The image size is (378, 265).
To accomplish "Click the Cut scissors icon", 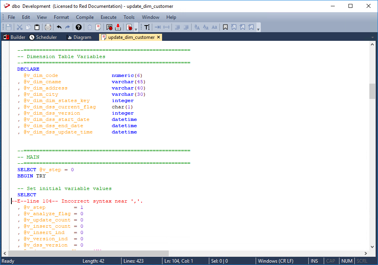I will [19, 27].
